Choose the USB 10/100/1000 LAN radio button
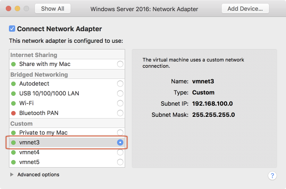Screen dimensions: 286x189 click(x=120, y=94)
